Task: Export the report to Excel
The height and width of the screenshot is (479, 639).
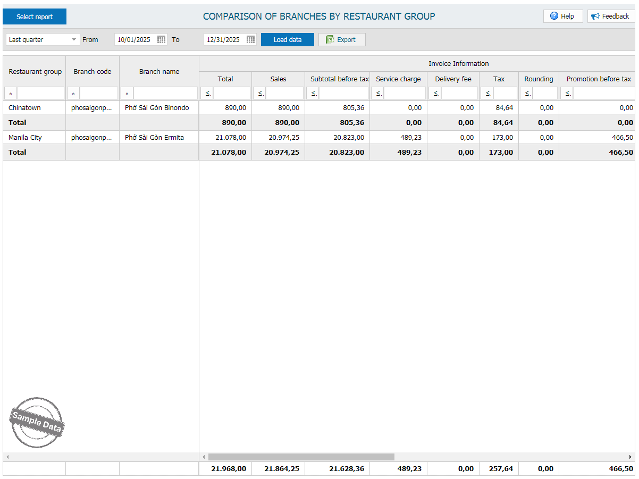Action: point(341,40)
